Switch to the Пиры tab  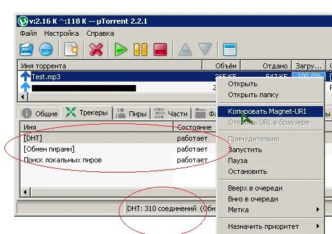pyautogui.click(x=132, y=114)
